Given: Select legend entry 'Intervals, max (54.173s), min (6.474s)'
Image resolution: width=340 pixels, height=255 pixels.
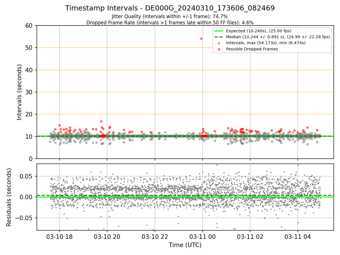Looking at the screenshot, I should [x=266, y=43].
